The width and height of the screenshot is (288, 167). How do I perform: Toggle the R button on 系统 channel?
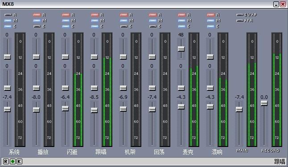click(8, 15)
